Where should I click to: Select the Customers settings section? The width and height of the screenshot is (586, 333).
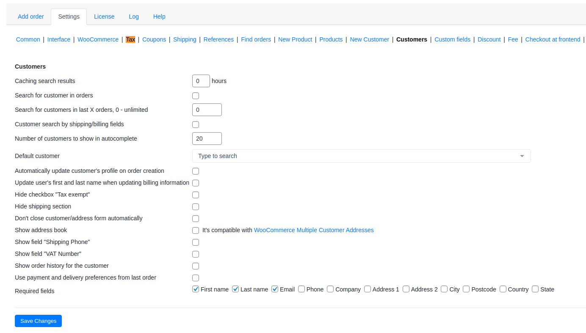(412, 39)
